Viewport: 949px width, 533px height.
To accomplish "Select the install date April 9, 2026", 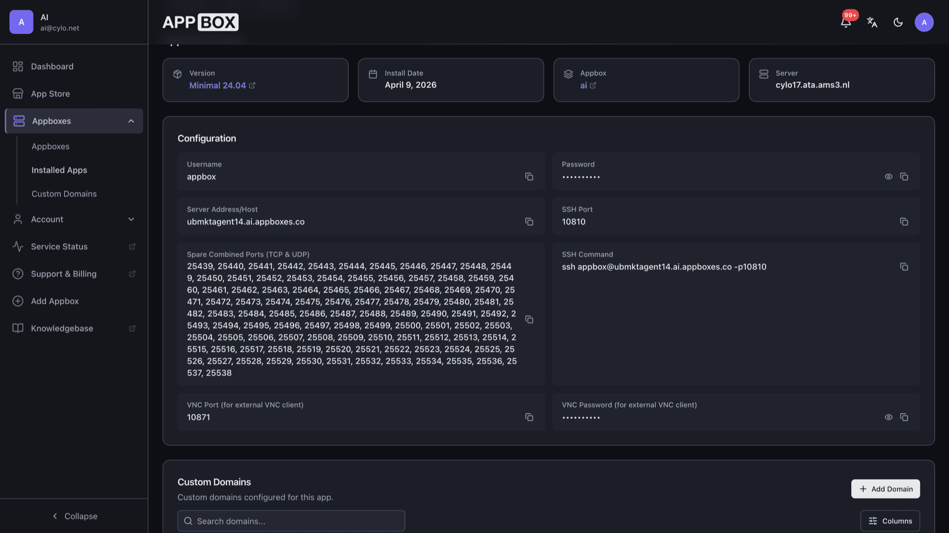I will click(x=410, y=85).
